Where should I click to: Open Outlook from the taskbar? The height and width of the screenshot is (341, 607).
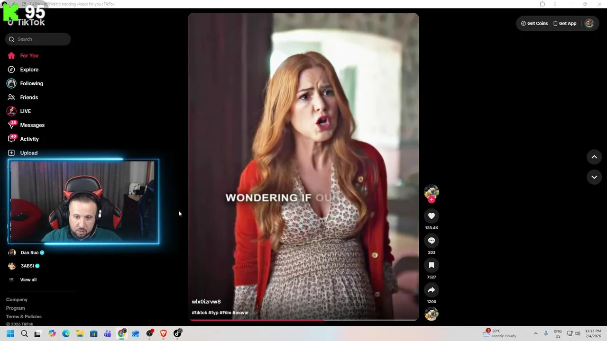136,333
